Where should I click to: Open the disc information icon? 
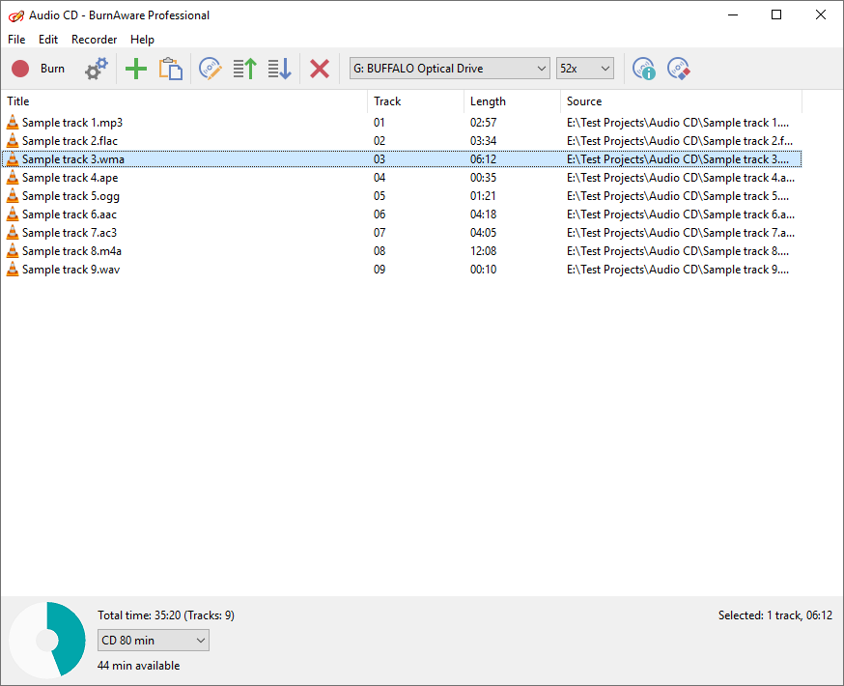(x=643, y=68)
